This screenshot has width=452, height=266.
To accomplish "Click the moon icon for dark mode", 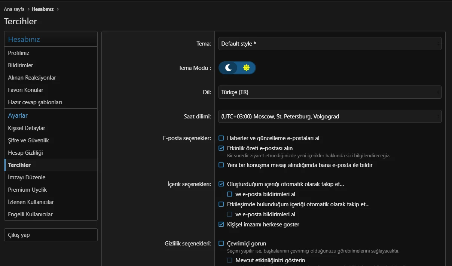I will (x=229, y=68).
